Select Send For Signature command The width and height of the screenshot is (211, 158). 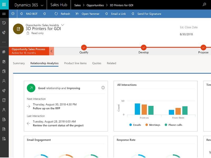[x=146, y=14]
